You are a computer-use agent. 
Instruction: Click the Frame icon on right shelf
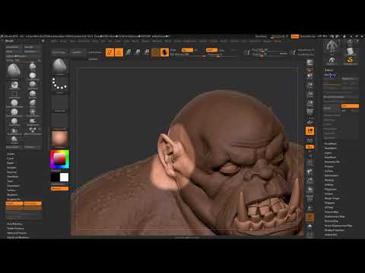tap(309, 162)
